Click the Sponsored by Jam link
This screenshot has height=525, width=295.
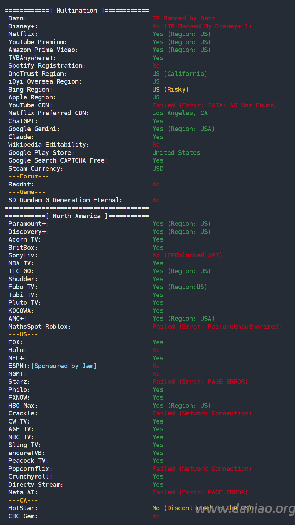pyautogui.click(x=64, y=366)
